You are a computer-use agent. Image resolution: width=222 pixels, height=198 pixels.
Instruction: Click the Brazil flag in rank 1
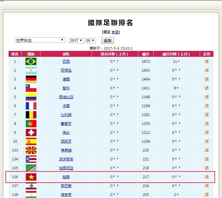(x=31, y=62)
